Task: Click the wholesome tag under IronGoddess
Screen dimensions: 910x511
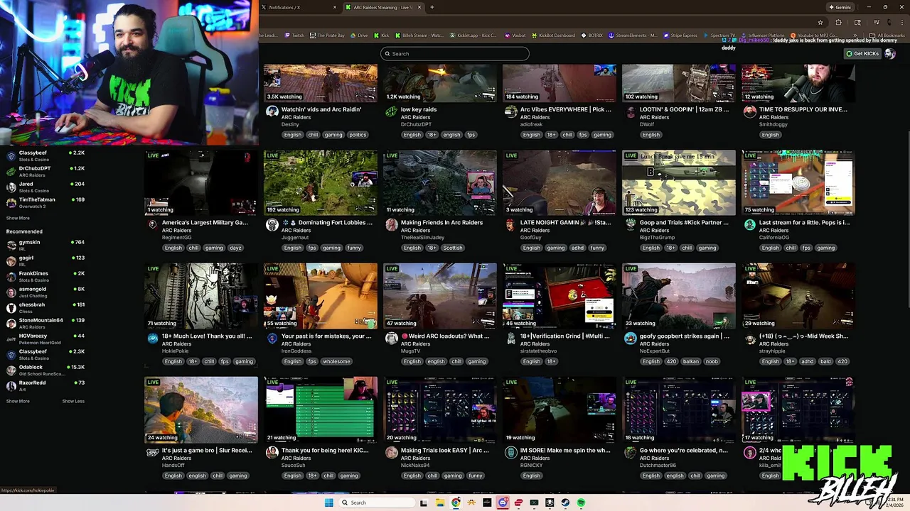Action: pyautogui.click(x=336, y=362)
